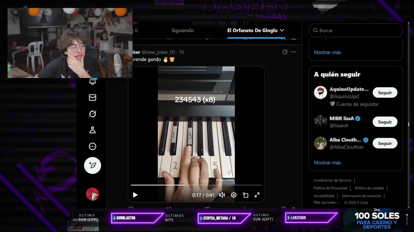Click the @new_joker_00 handle on the post
The width and height of the screenshot is (414, 232).
tap(158, 52)
